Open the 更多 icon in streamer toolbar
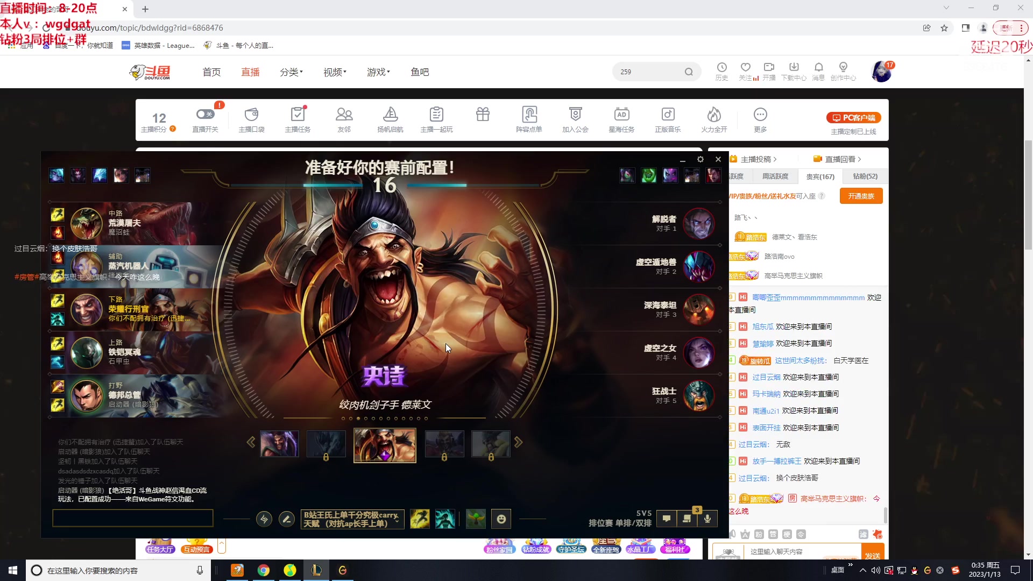1033x581 pixels. pyautogui.click(x=760, y=115)
